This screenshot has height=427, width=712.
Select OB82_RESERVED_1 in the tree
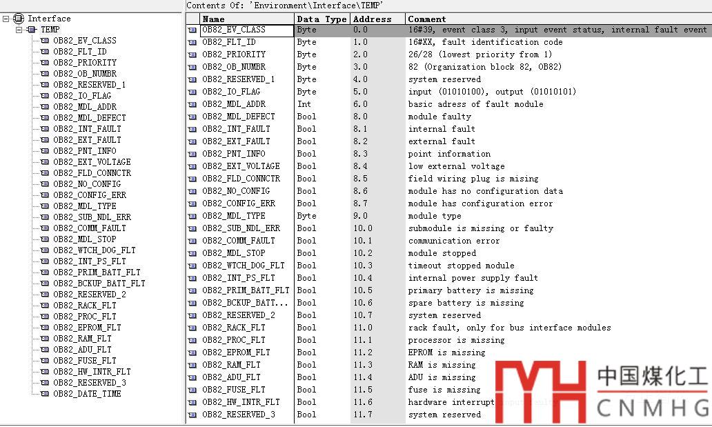coord(90,84)
